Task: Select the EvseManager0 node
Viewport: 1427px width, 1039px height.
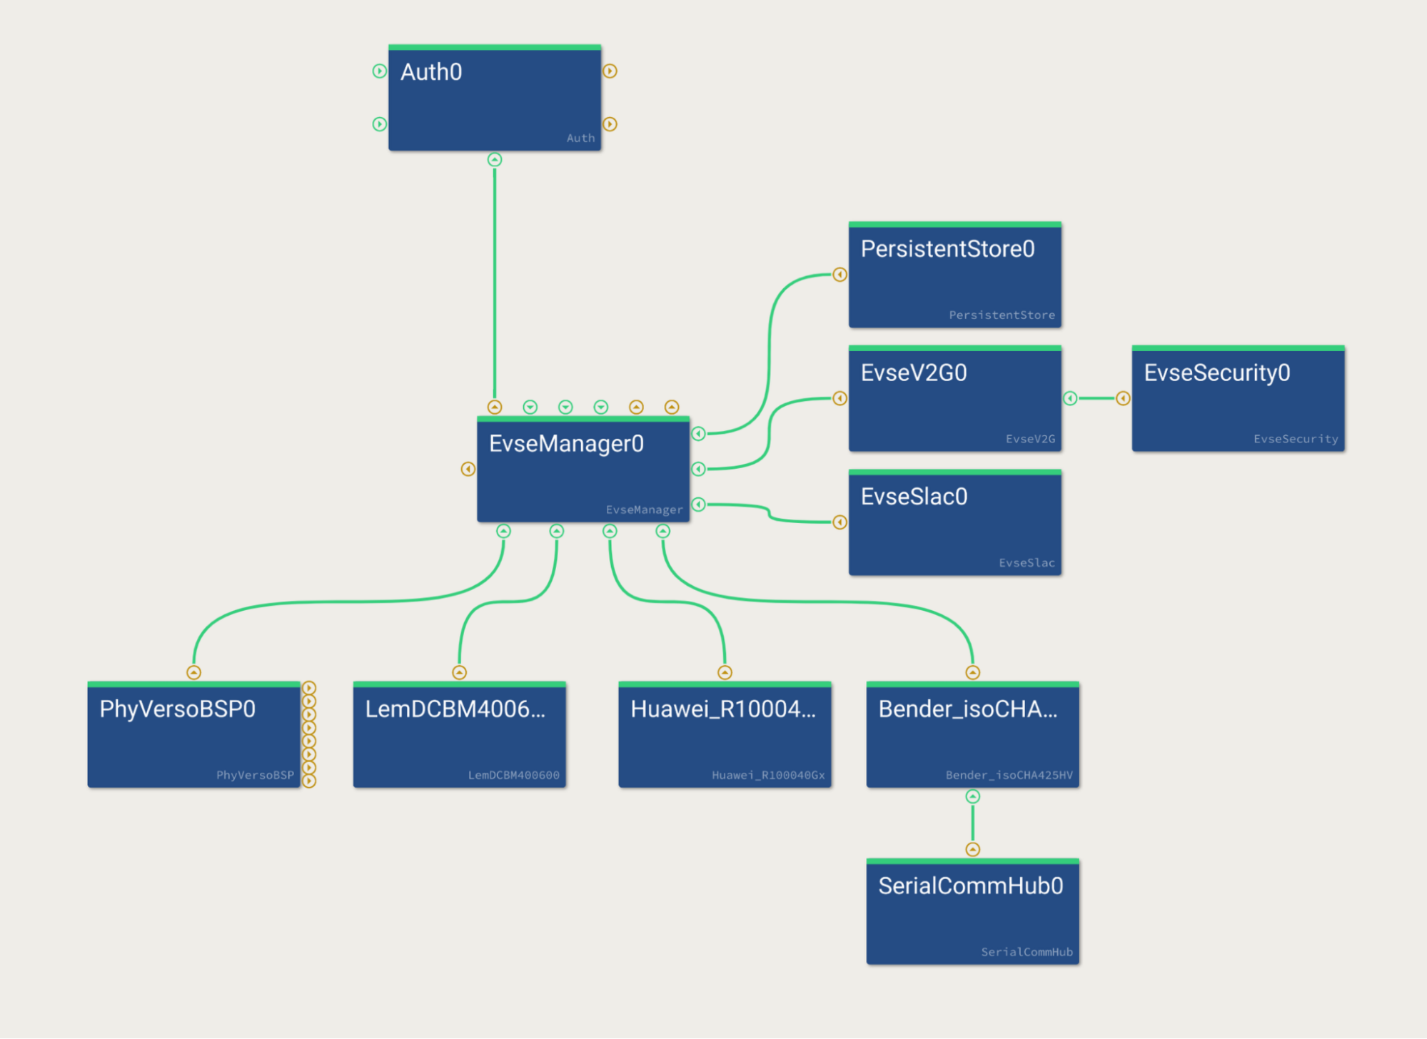Action: pyautogui.click(x=583, y=471)
